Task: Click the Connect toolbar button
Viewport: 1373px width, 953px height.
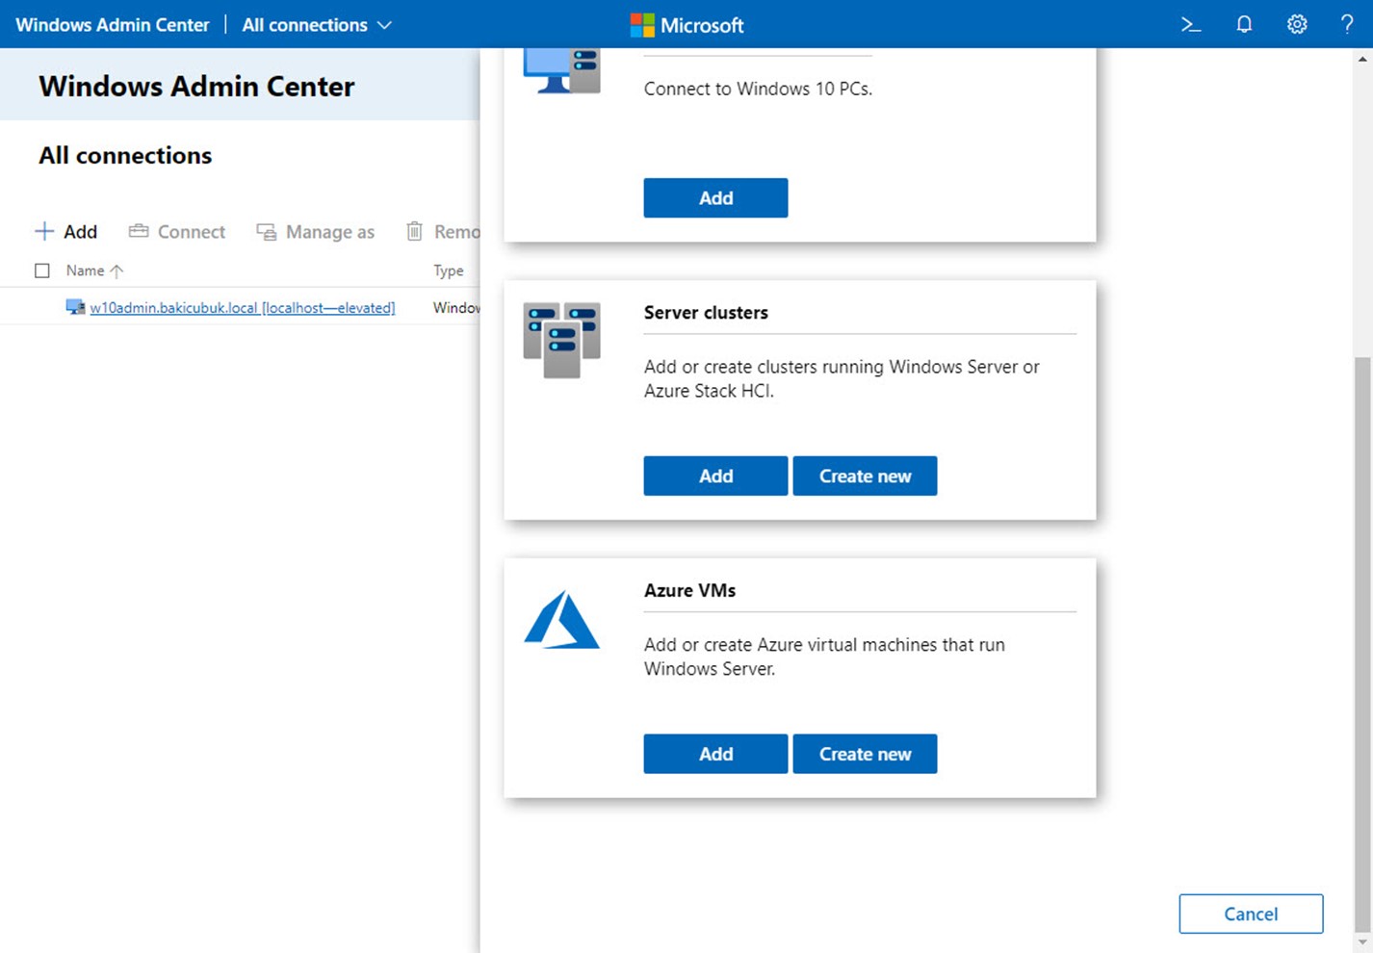Action: click(177, 232)
